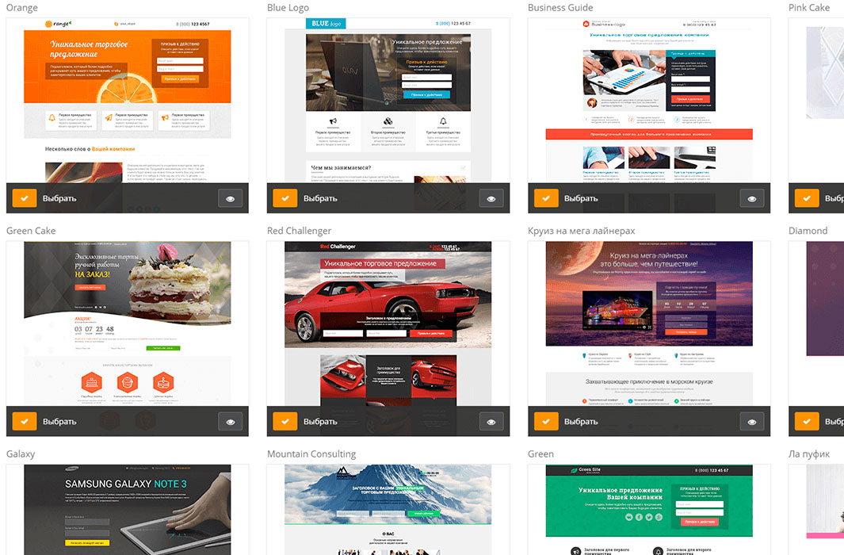Click the orange checkmark icon for Orange template
Screen dimensions: 844x555
[x=25, y=198]
